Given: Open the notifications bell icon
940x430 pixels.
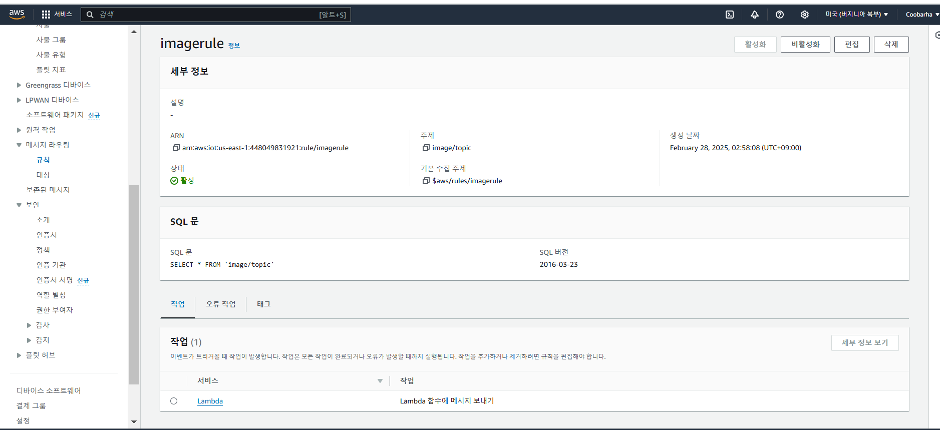Looking at the screenshot, I should (755, 15).
